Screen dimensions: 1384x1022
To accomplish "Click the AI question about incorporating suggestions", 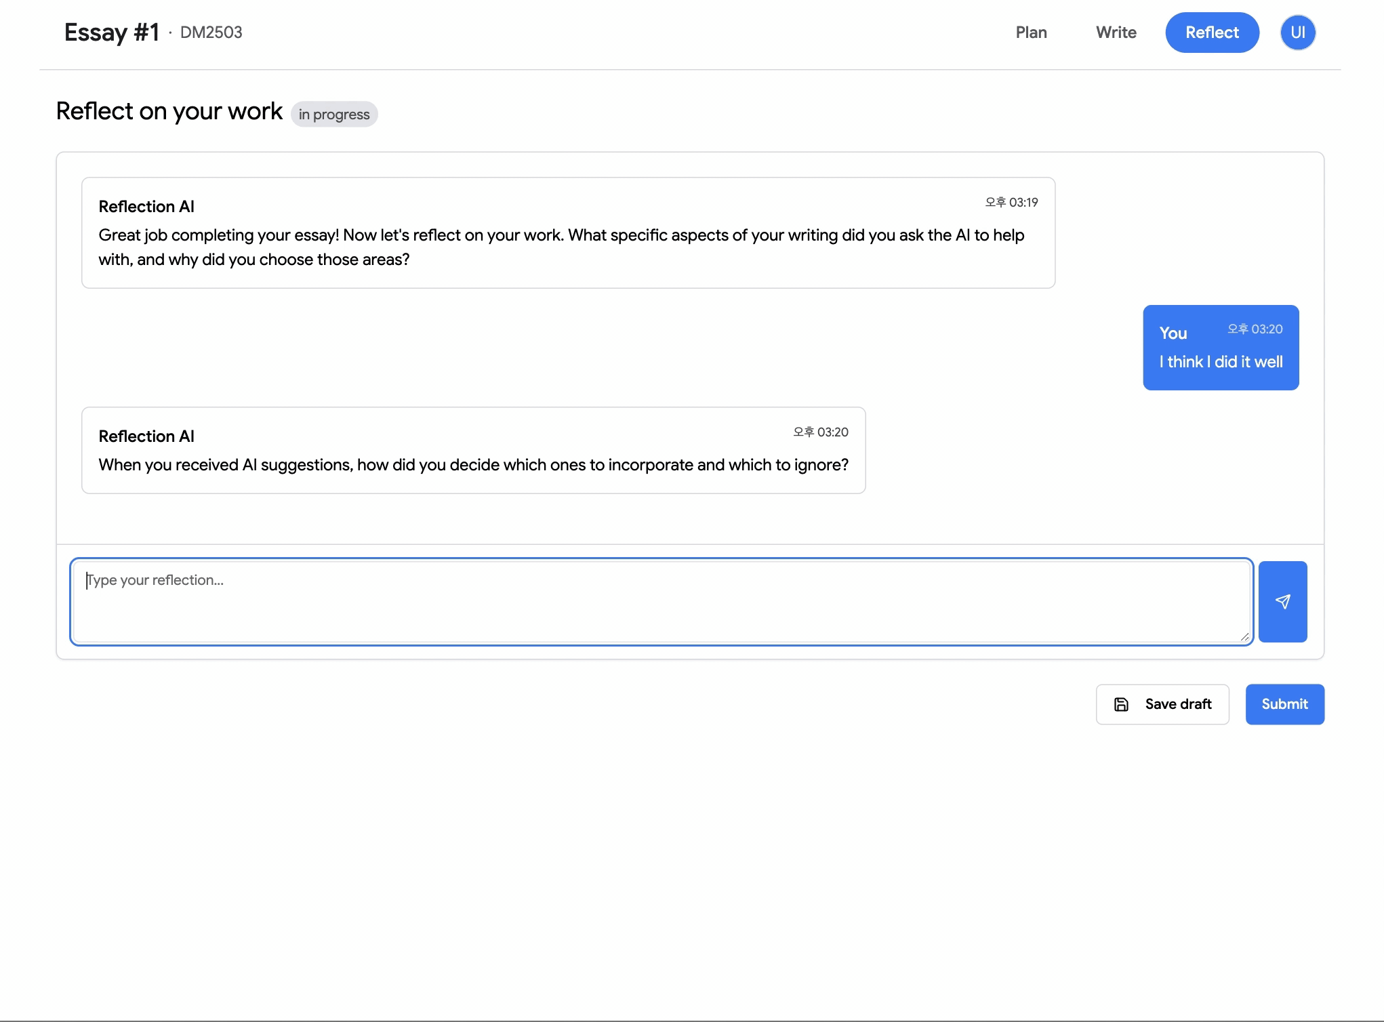I will pos(473,465).
